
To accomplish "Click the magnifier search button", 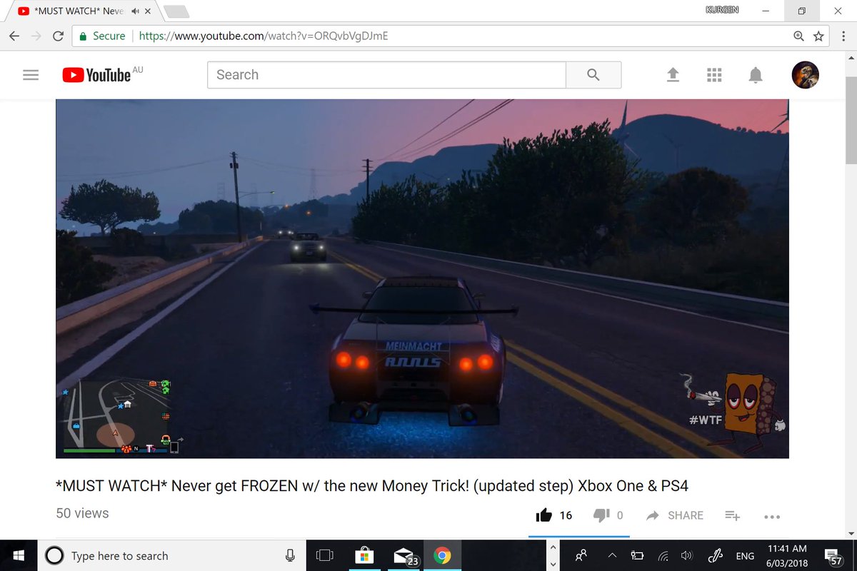I will (x=593, y=75).
